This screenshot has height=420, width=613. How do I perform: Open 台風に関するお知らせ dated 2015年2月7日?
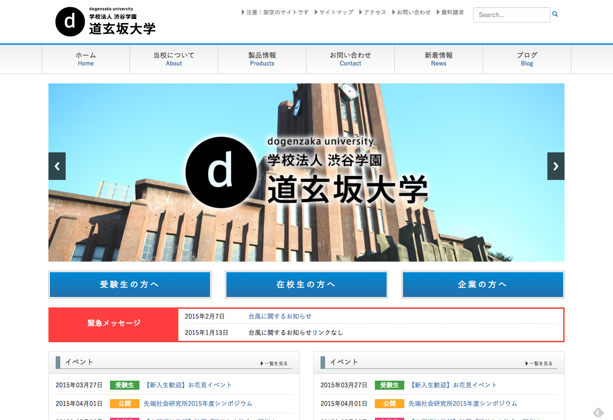tap(280, 316)
